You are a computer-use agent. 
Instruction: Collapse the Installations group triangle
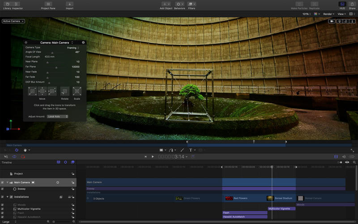click(7, 197)
